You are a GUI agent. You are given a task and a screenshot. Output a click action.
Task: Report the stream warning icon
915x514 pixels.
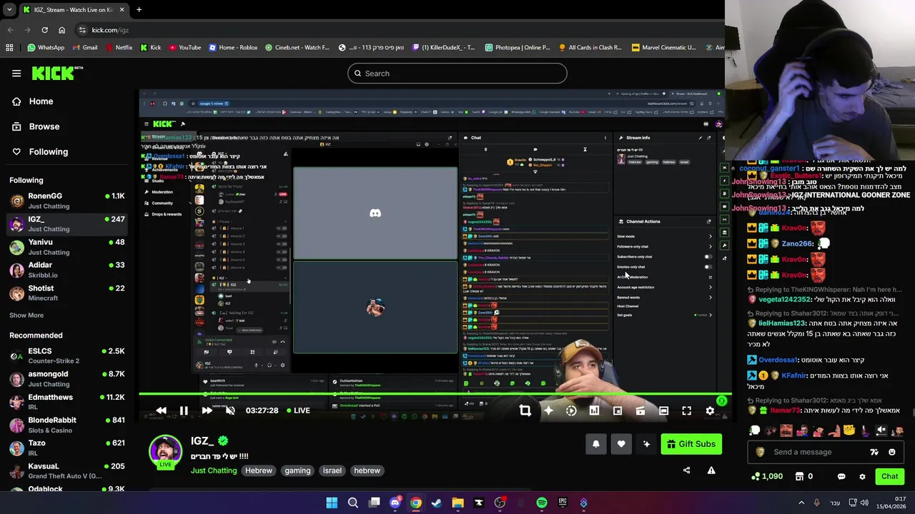(x=711, y=470)
